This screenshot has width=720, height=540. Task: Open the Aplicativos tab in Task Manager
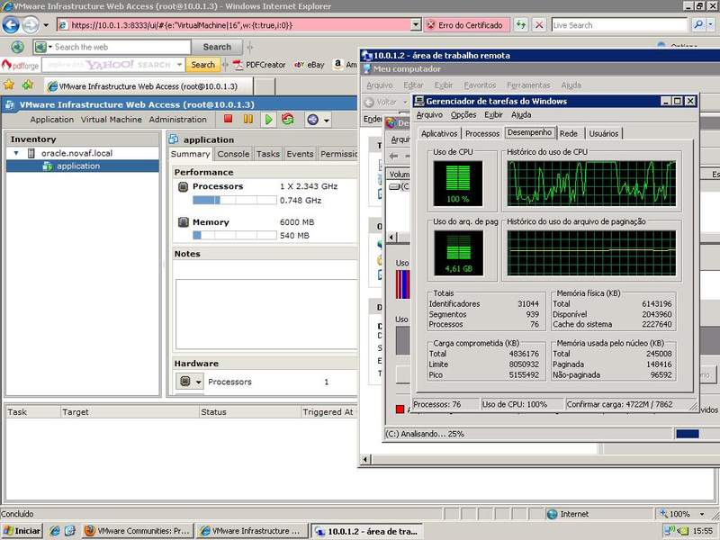[439, 133]
